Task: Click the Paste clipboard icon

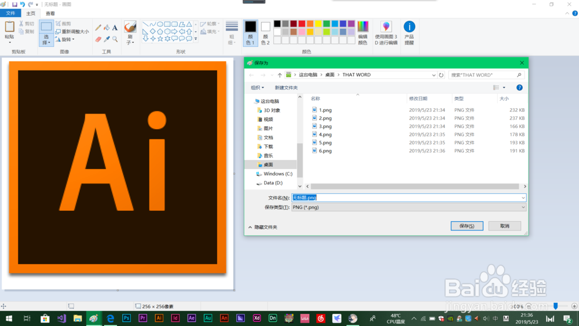Action: click(10, 27)
